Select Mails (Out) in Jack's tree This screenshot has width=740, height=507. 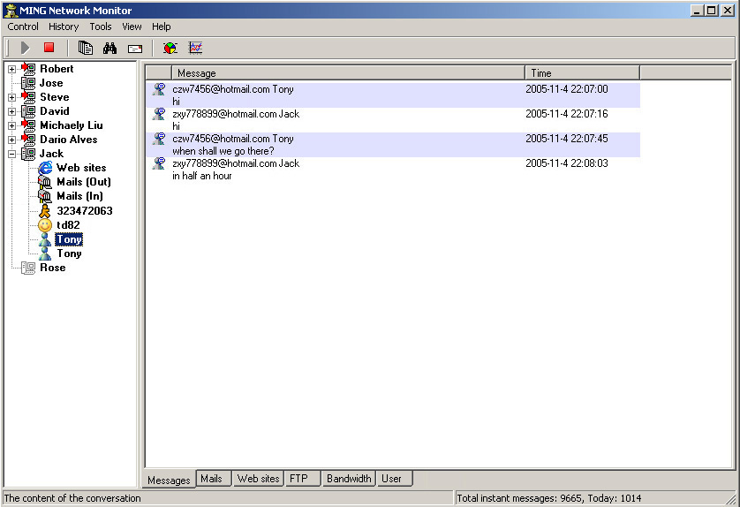pos(83,182)
